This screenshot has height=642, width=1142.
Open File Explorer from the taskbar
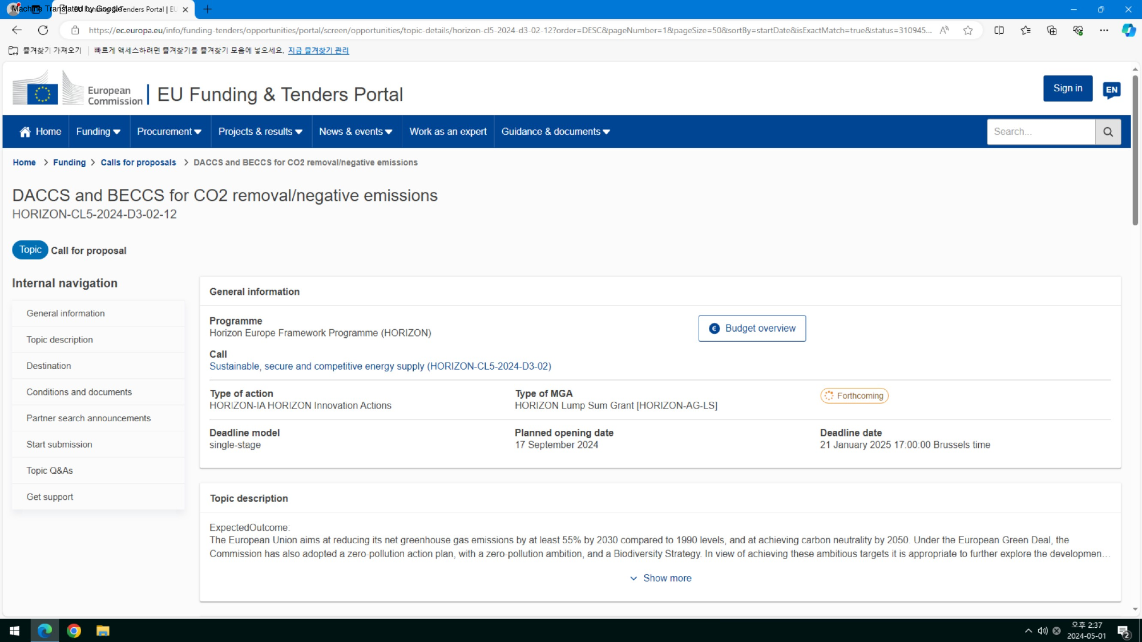(x=103, y=631)
